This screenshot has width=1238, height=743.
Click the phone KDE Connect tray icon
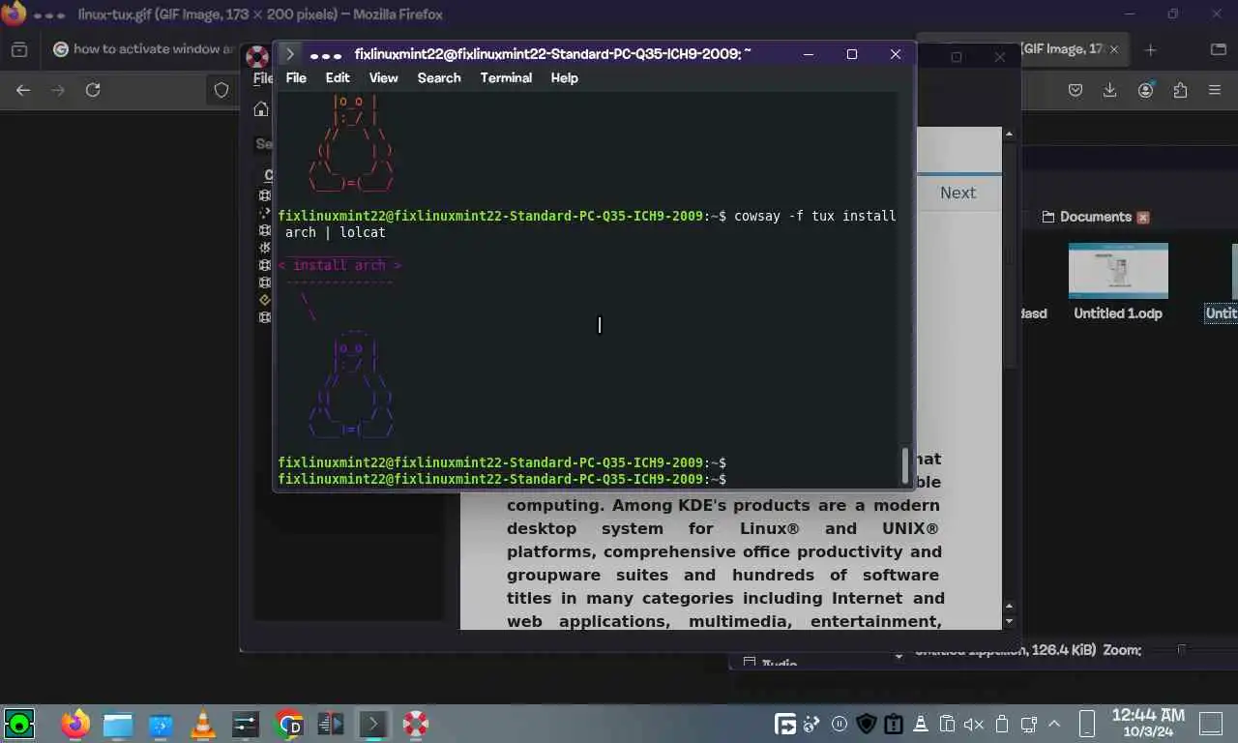(x=1086, y=724)
